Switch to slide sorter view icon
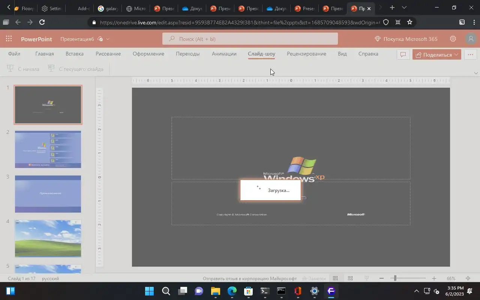The width and height of the screenshot is (480, 300). click(x=350, y=278)
